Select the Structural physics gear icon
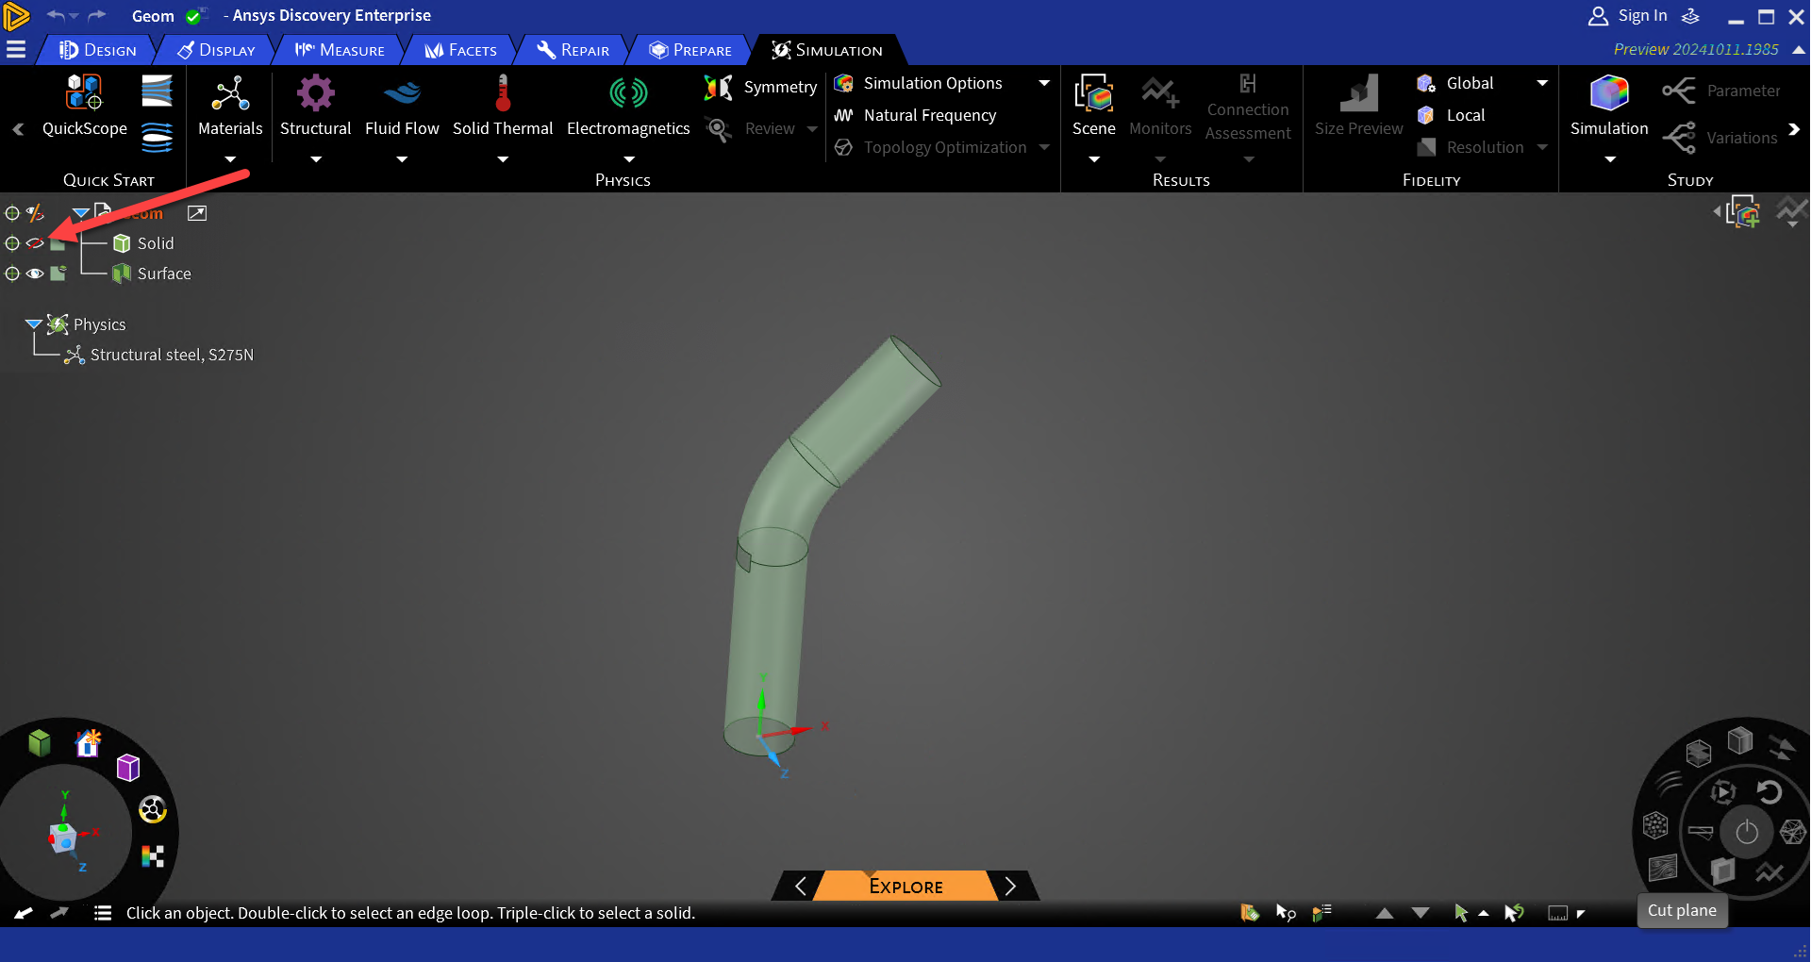1811x962 pixels. click(x=315, y=93)
